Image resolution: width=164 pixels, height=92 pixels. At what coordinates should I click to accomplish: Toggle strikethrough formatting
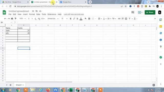pyautogui.click(x=77, y=19)
